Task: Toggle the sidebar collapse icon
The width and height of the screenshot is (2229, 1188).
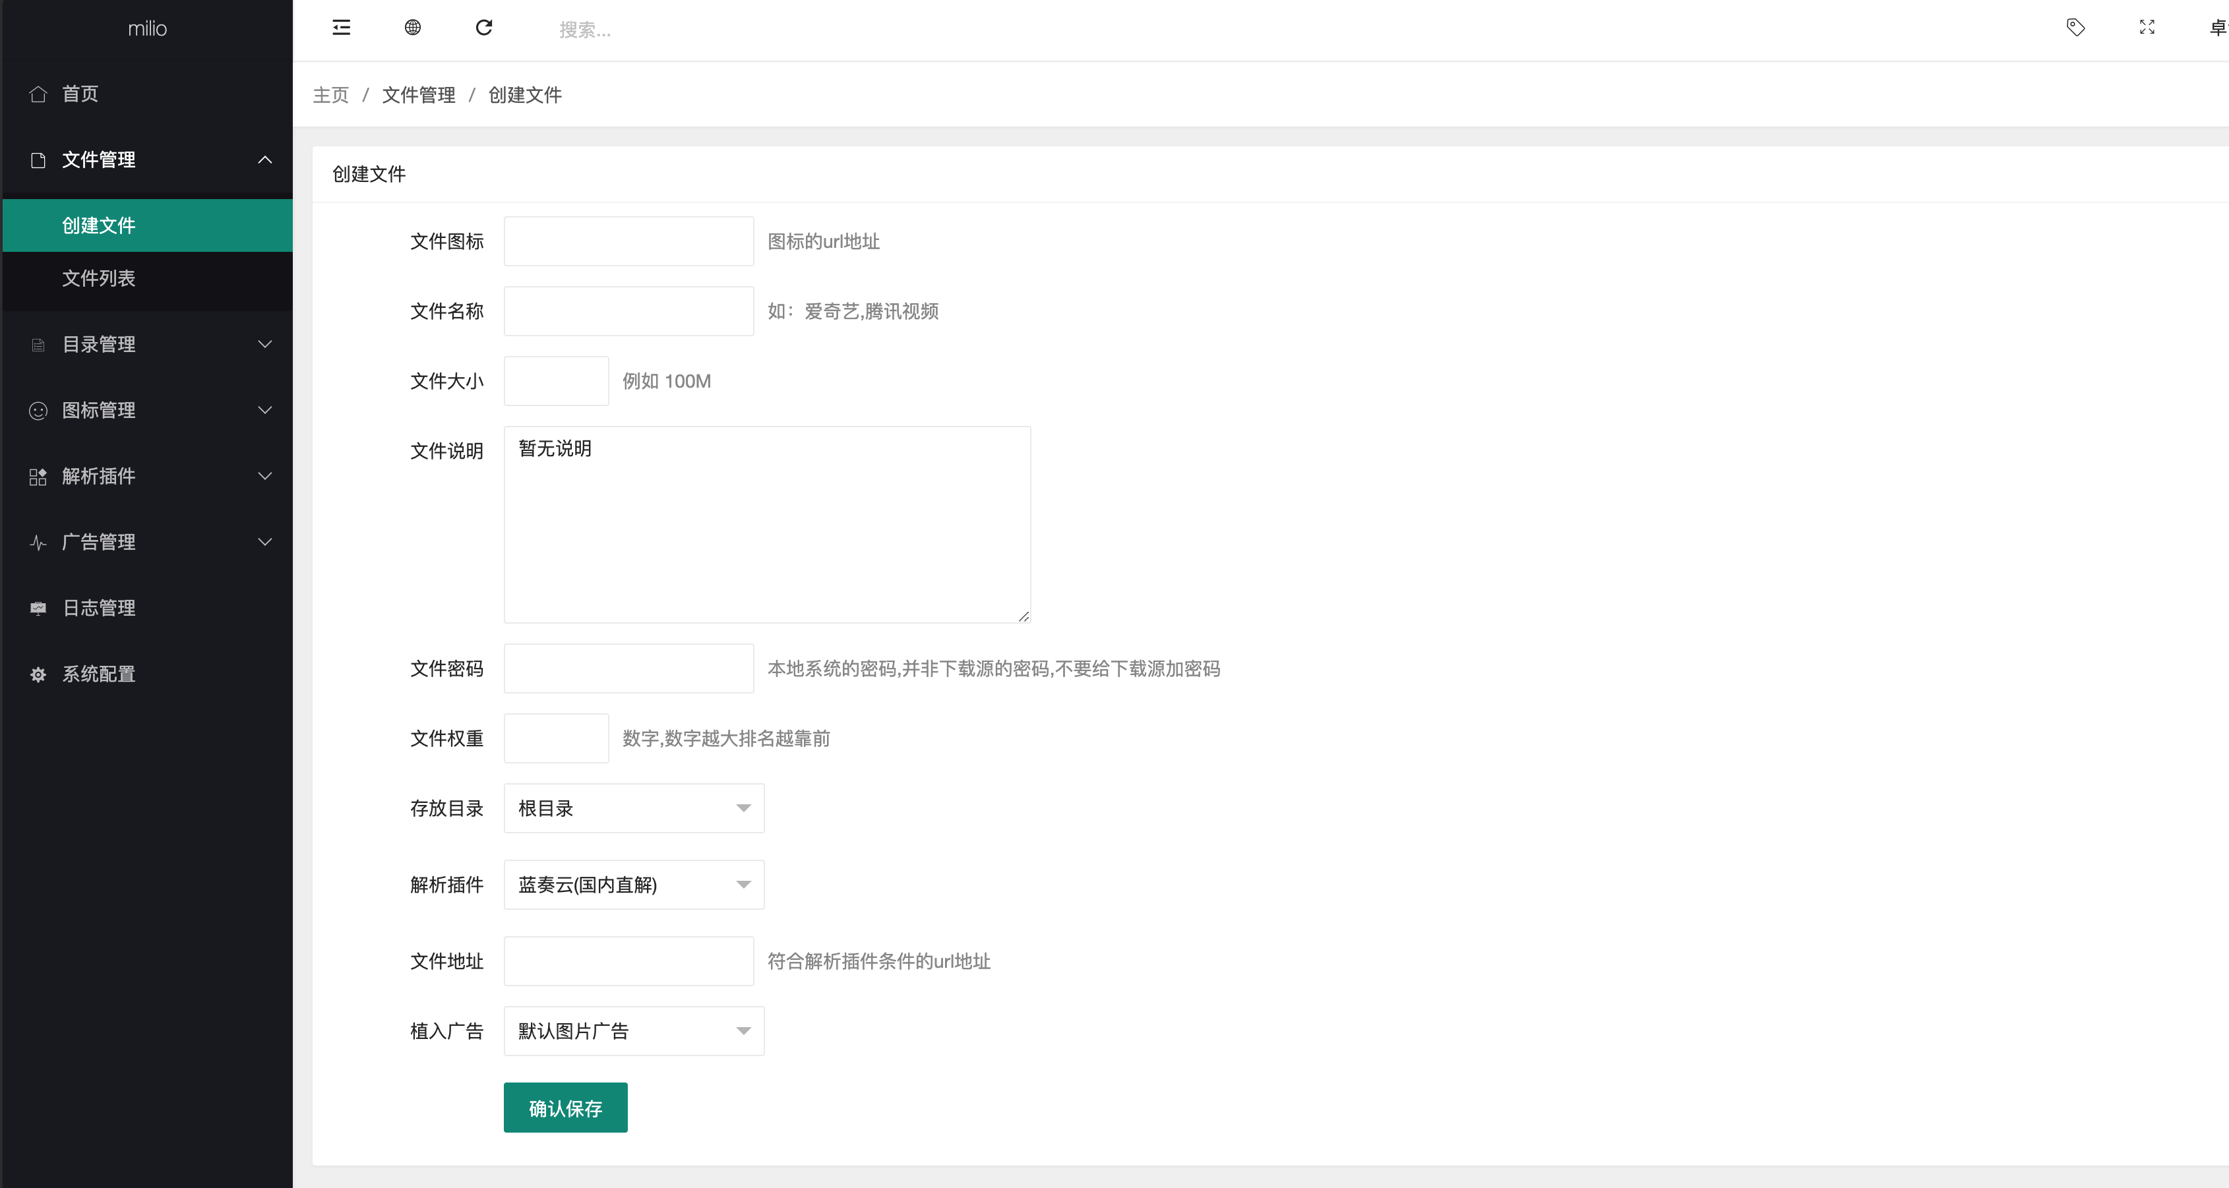Action: tap(341, 28)
